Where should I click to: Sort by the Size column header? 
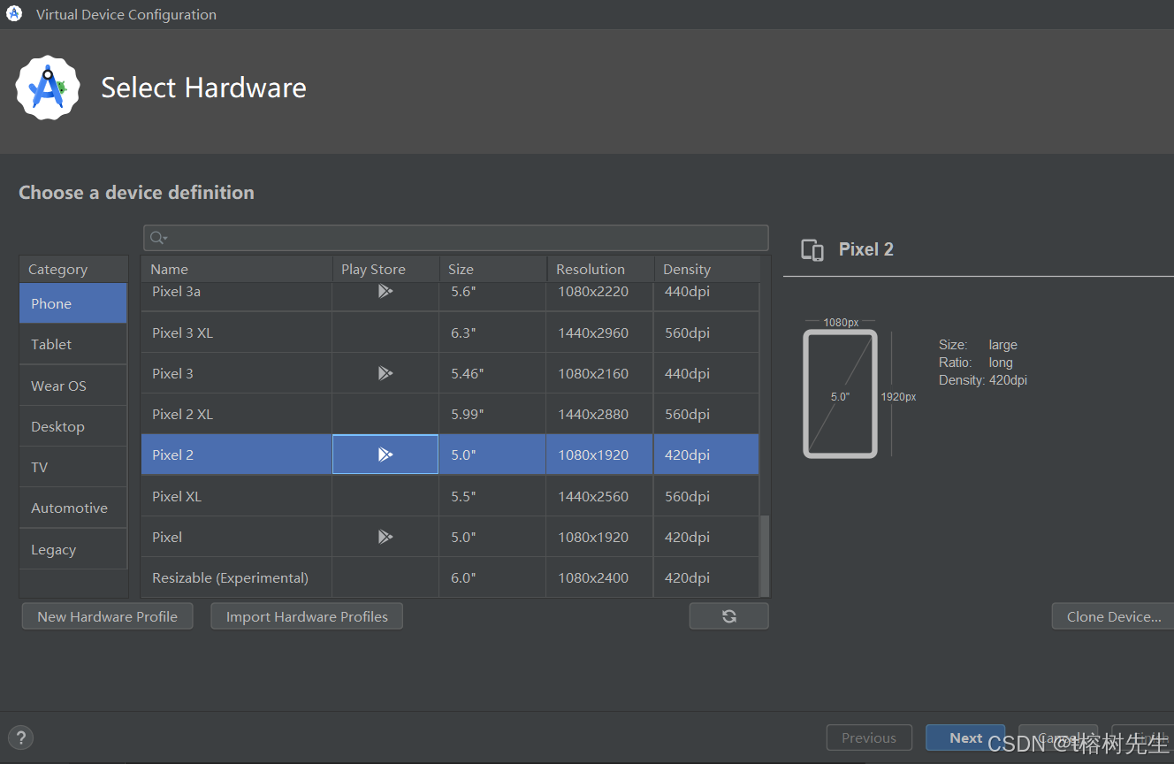coord(492,269)
